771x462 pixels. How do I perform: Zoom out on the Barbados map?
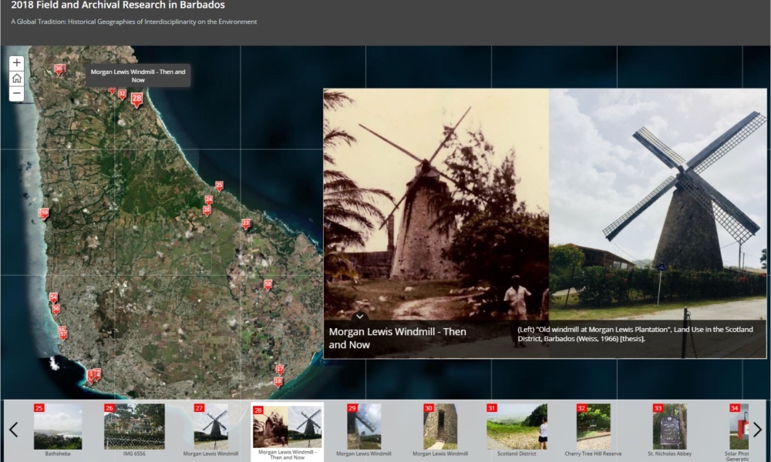click(16, 94)
